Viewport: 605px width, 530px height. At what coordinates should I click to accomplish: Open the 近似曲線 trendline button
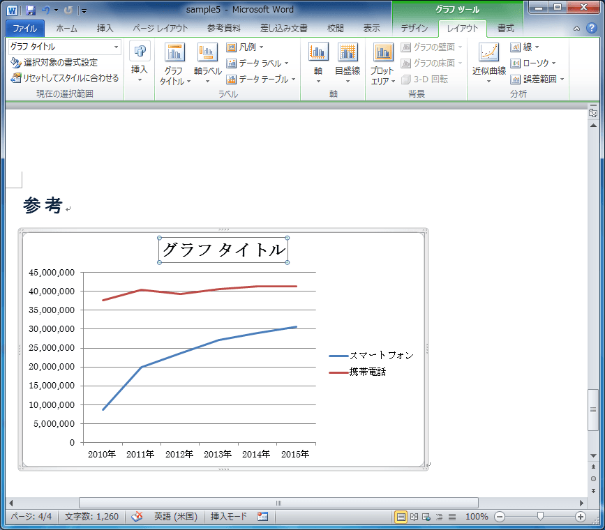(x=489, y=63)
